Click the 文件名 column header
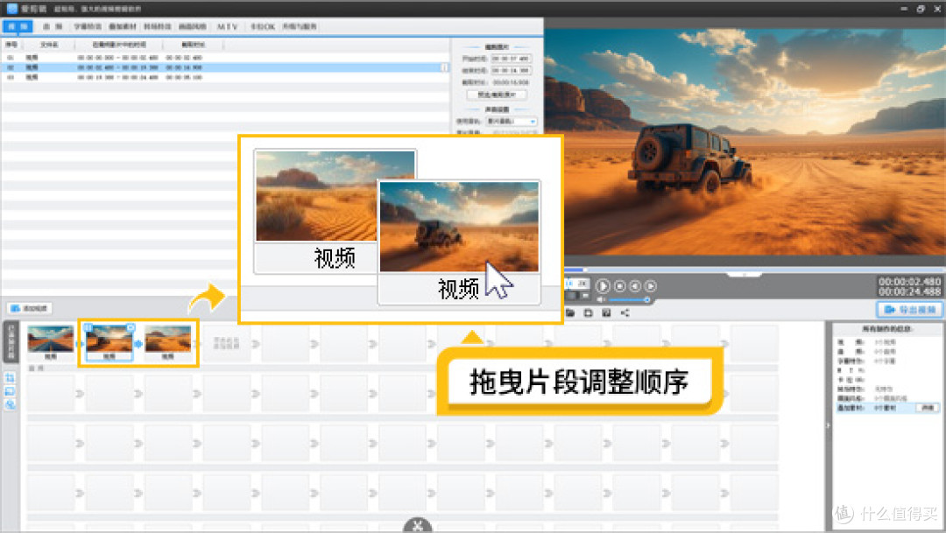946x533 pixels. pos(49,45)
